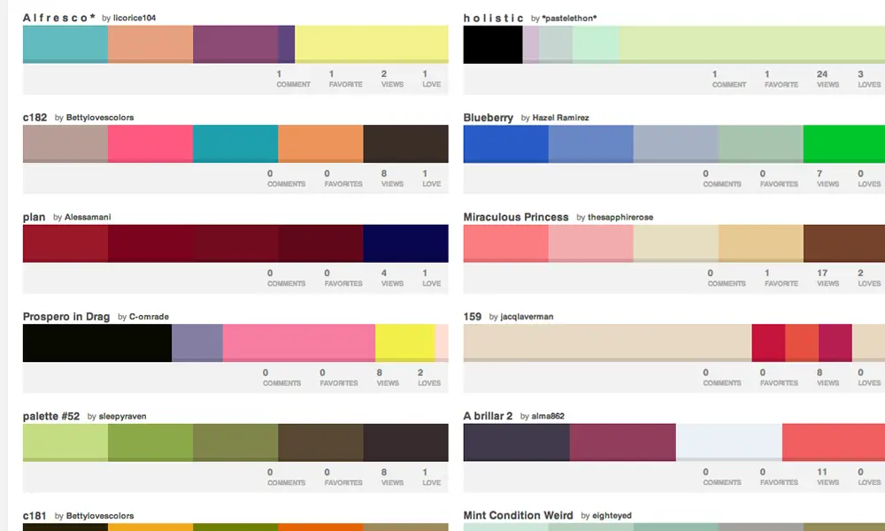The height and width of the screenshot is (531, 885).
Task: Visit author *pastelethon* profile
Action: [x=569, y=18]
